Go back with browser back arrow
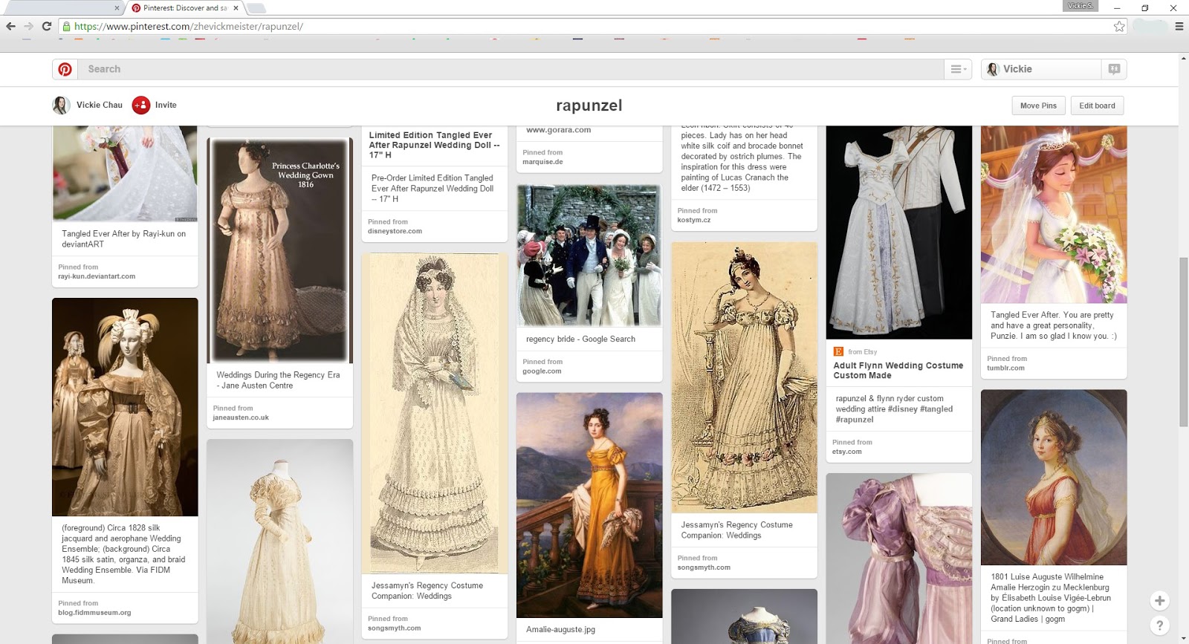Screen dimensions: 1189x644 tap(10, 26)
